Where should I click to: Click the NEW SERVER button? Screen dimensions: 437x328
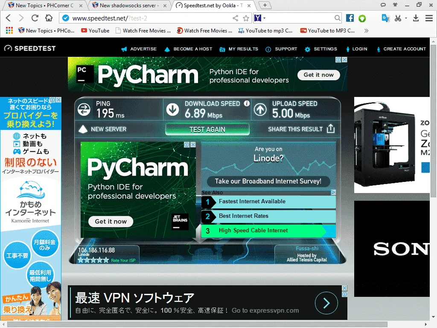102,129
